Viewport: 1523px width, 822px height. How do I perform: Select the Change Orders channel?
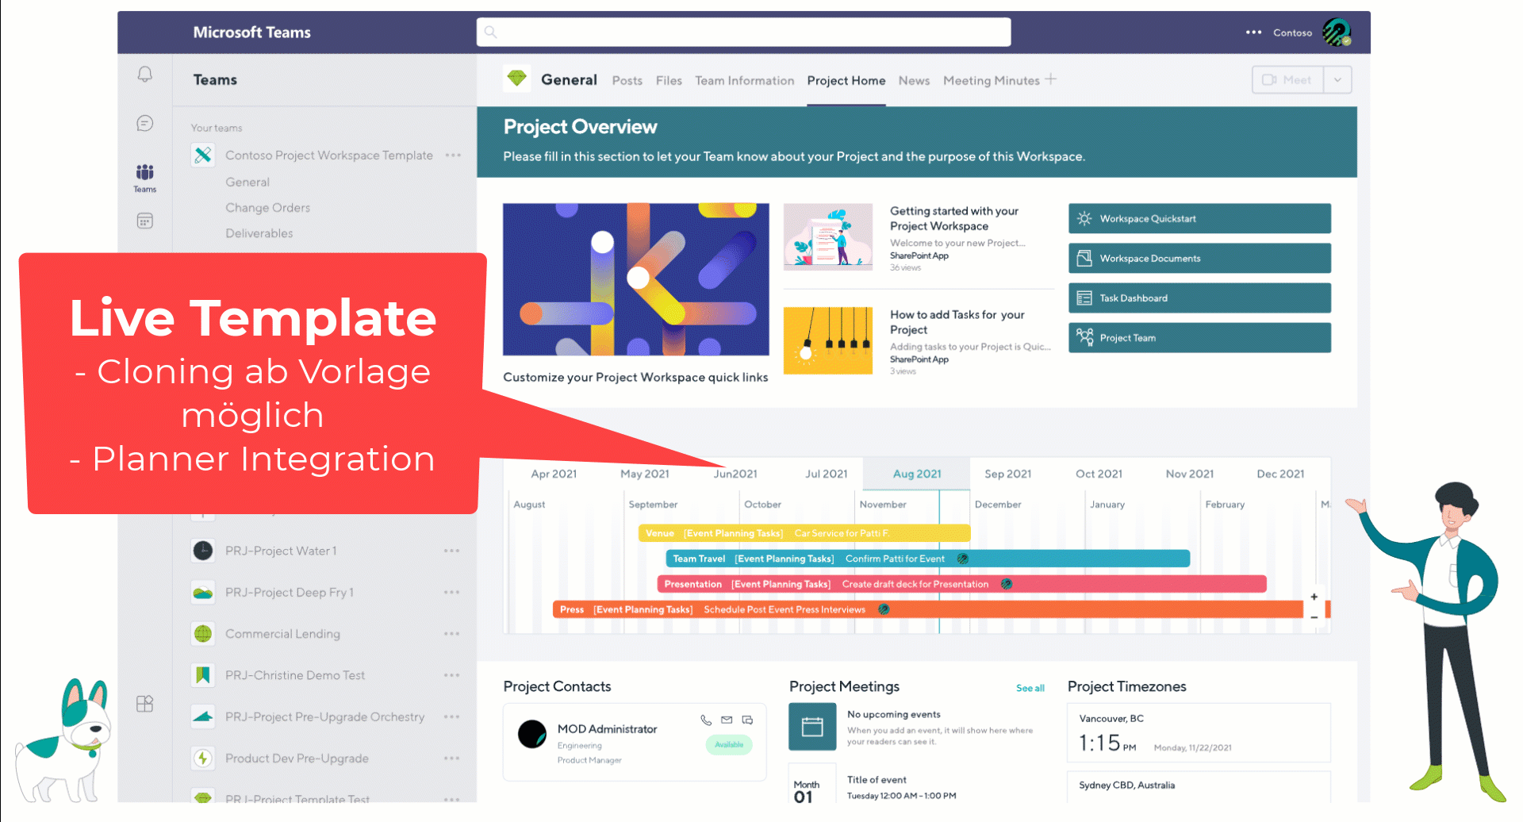pos(267,208)
